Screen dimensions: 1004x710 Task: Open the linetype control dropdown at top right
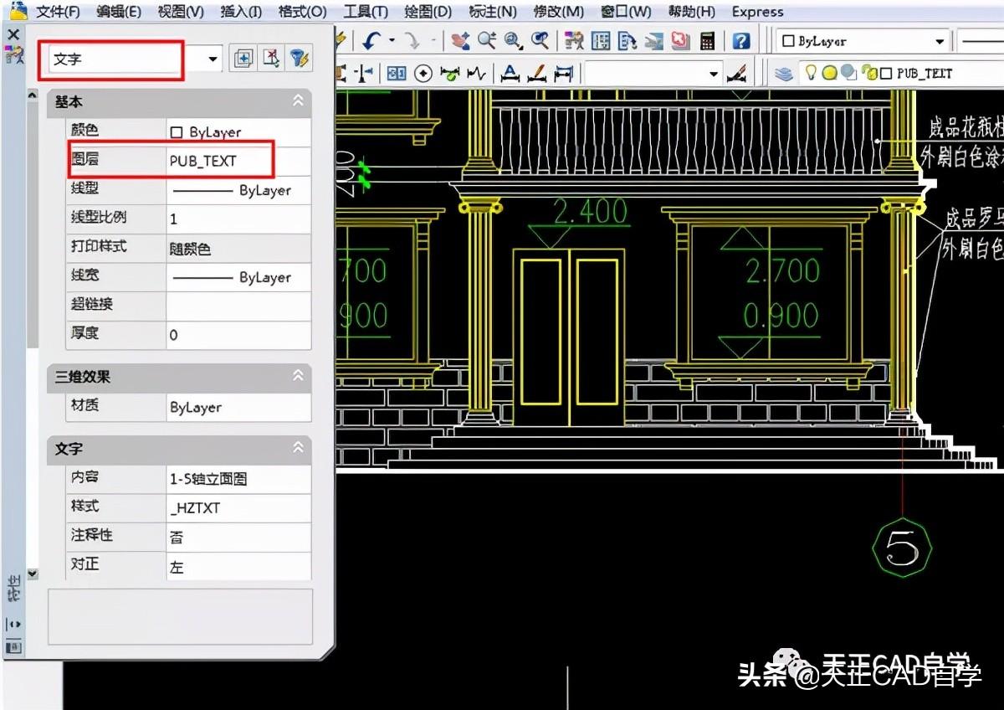[980, 40]
